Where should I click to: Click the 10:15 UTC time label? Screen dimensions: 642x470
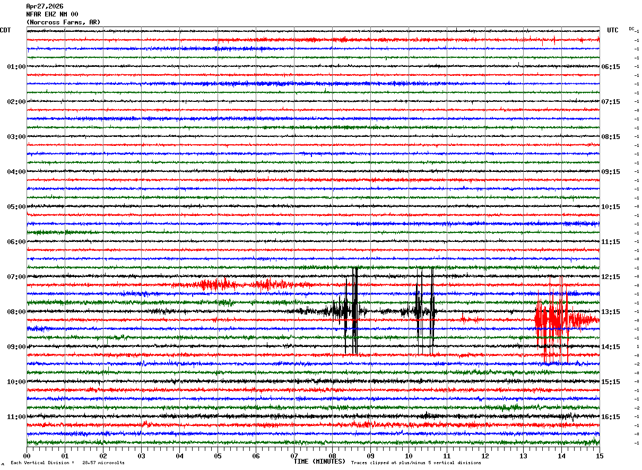click(x=611, y=207)
